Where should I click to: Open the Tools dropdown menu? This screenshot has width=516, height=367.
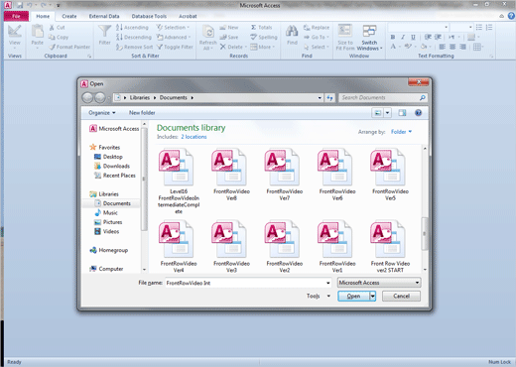pyautogui.click(x=318, y=296)
